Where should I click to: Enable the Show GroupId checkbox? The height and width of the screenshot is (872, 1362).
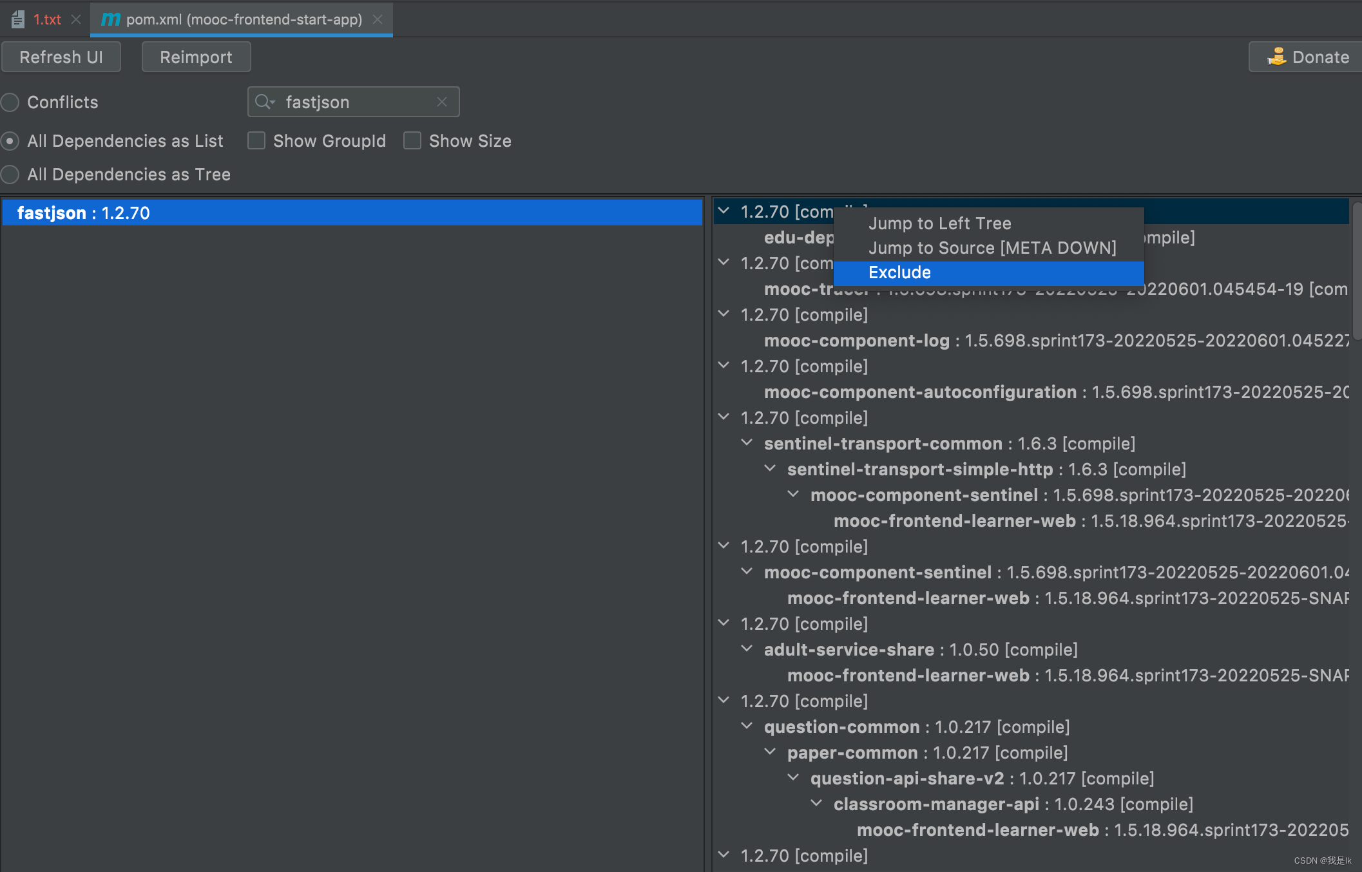[256, 140]
